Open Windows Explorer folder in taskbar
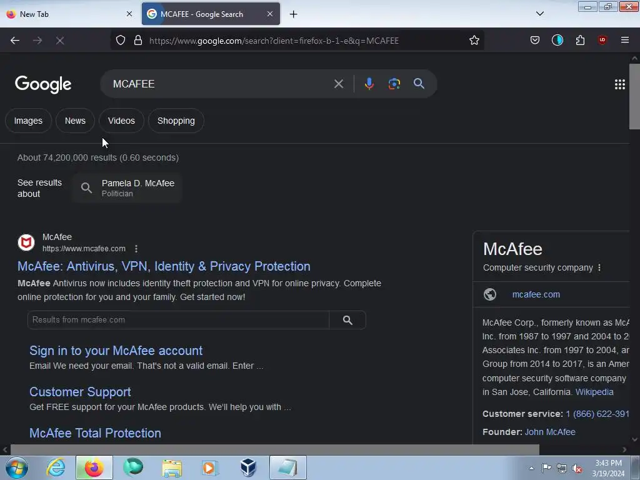Screen dimensions: 640x480 (x=172, y=467)
